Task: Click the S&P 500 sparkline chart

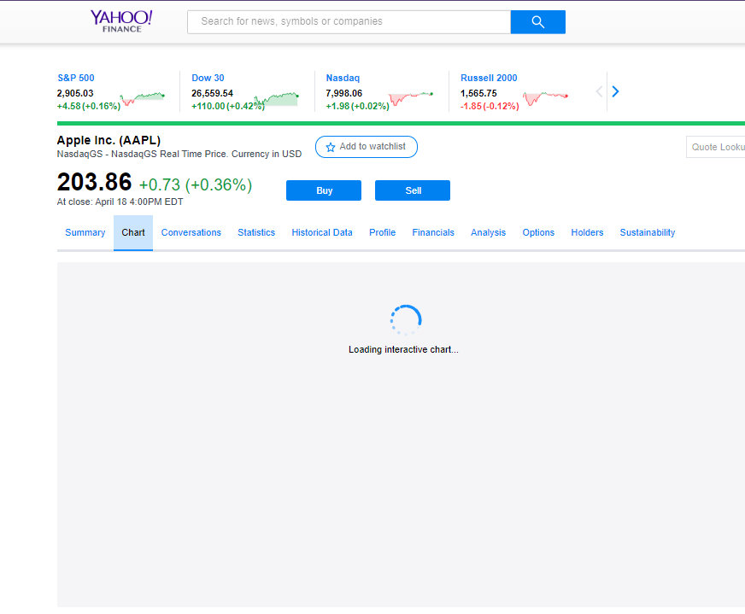Action: click(143, 96)
